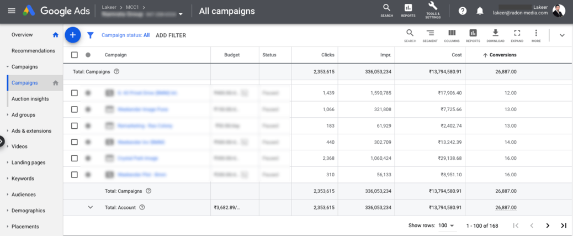Expand the Ad groups sidebar section
Screen dimensions: 573x236
pos(23,115)
